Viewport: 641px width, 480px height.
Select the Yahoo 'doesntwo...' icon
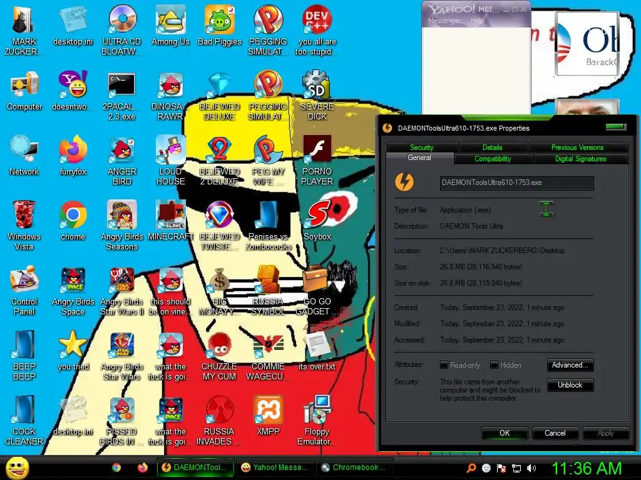pos(73,91)
